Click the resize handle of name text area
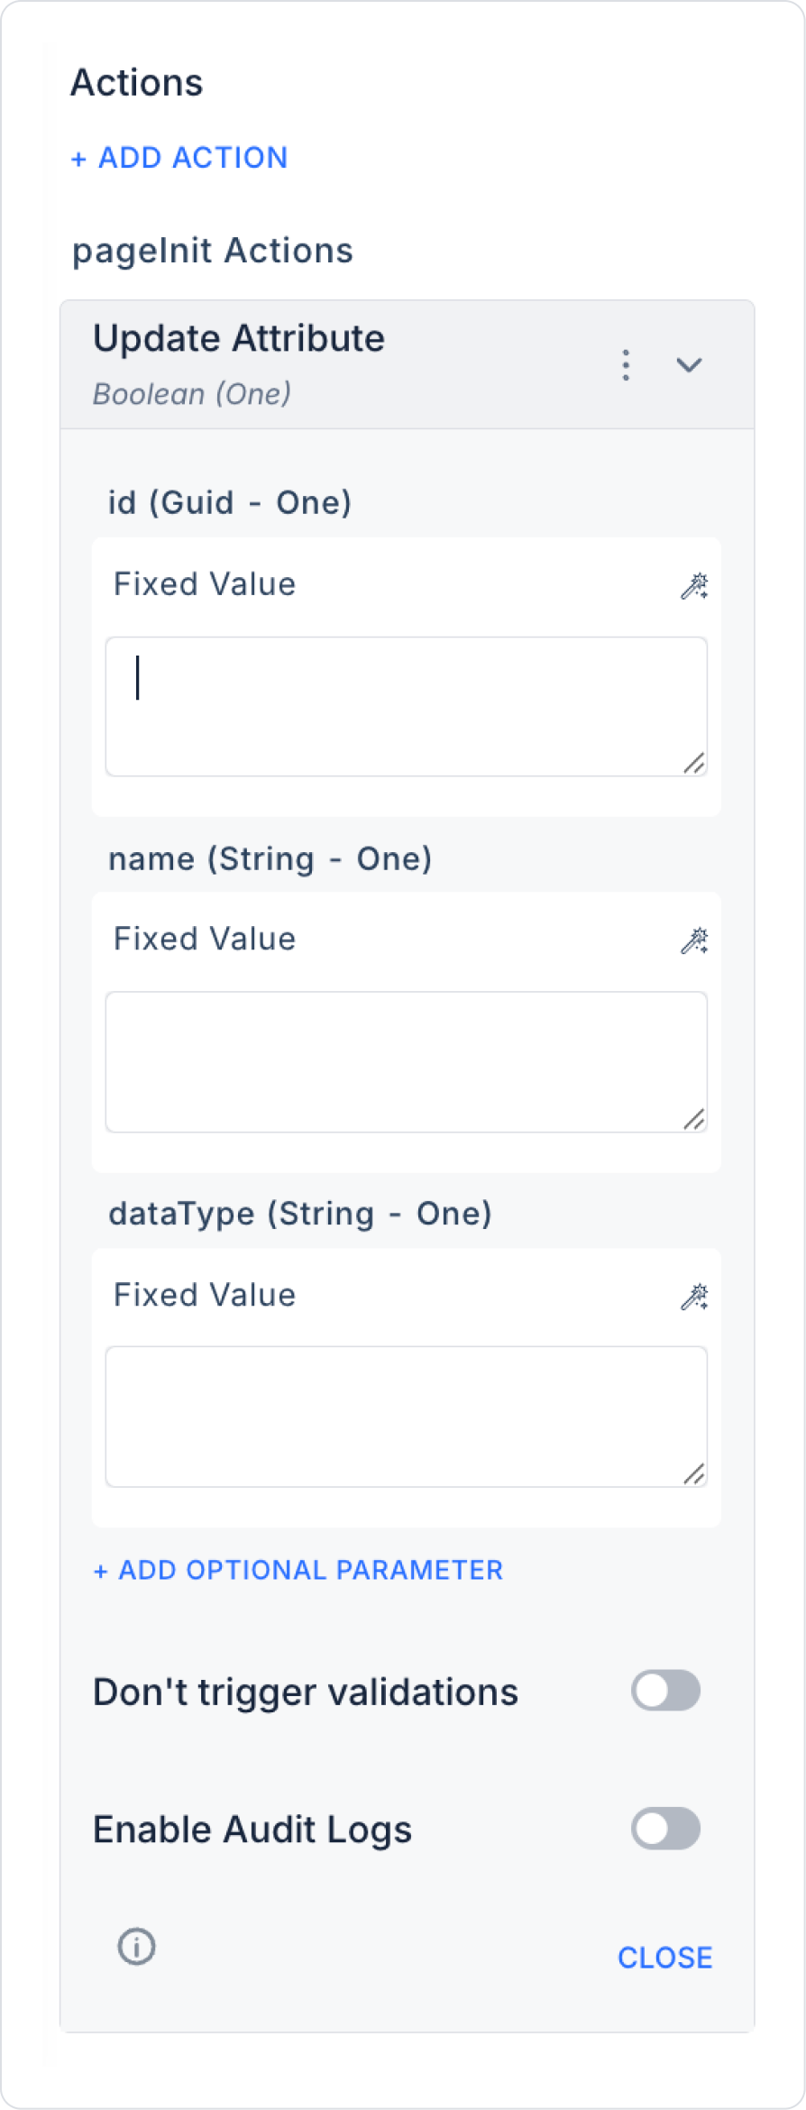Viewport: 806px width, 2110px height. pyautogui.click(x=694, y=1120)
